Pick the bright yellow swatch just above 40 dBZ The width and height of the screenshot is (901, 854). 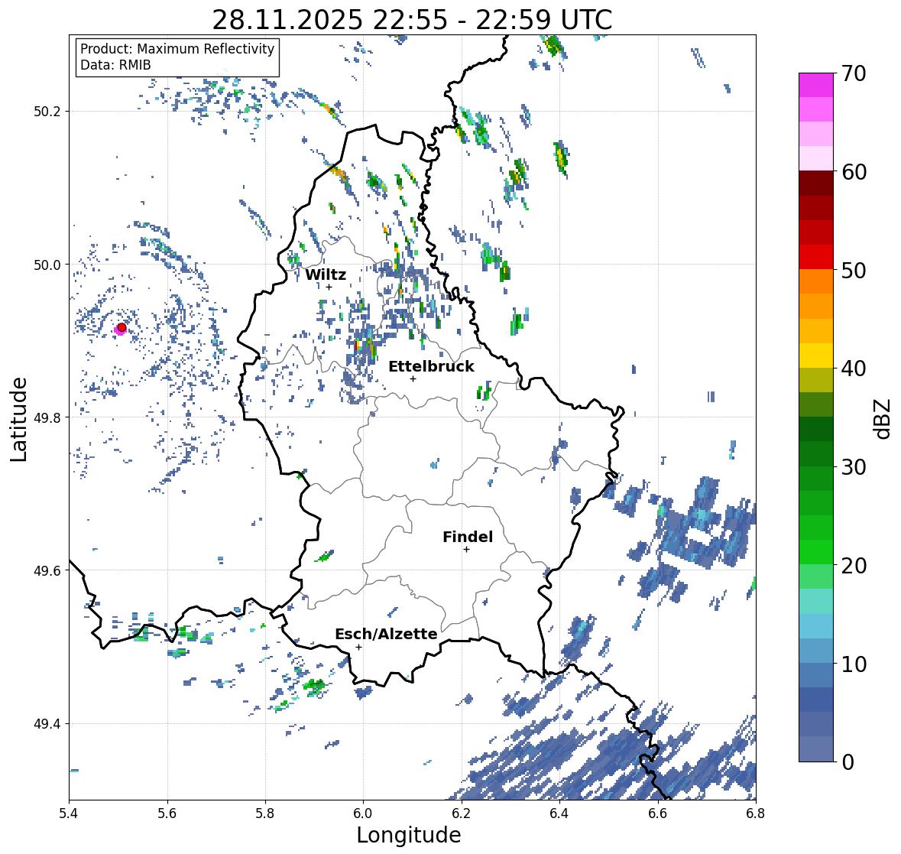coord(816,356)
